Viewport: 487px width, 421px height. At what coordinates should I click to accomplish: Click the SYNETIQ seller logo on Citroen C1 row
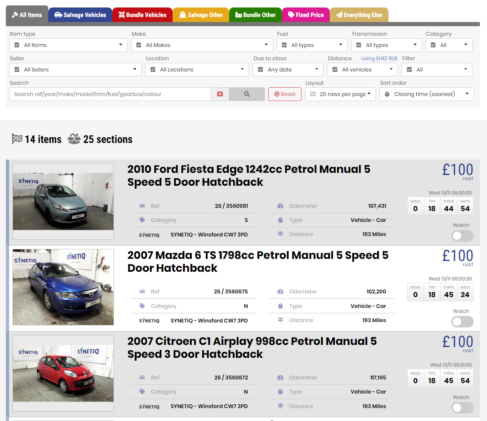click(x=149, y=406)
